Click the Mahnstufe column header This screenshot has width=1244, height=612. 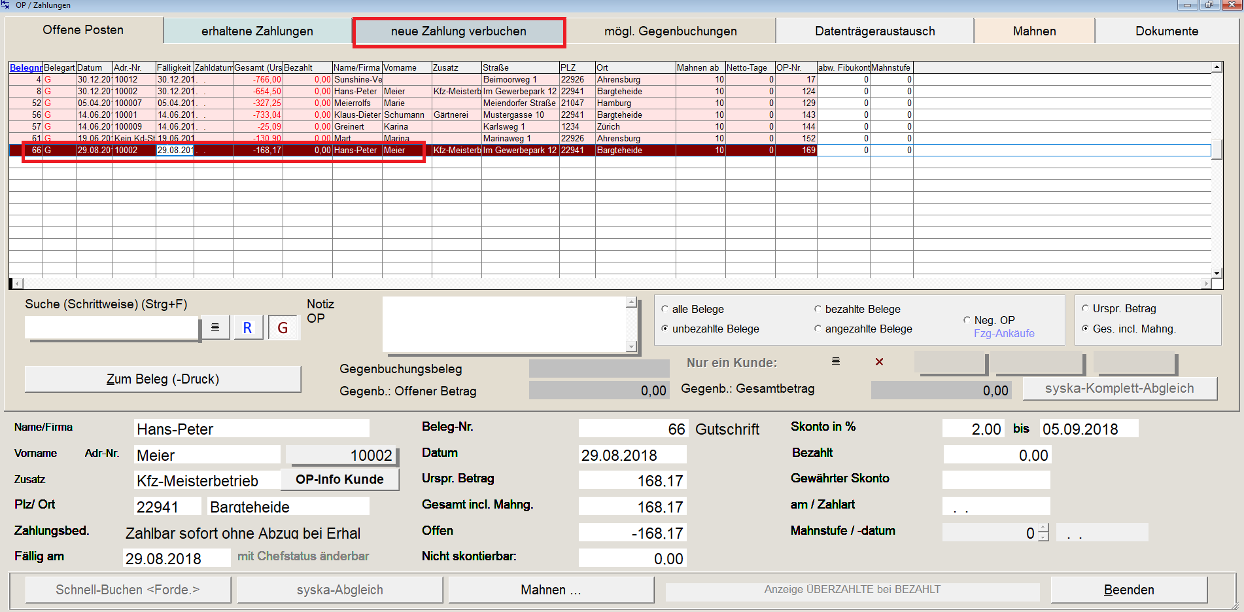891,67
